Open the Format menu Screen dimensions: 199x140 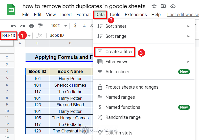click(83, 15)
